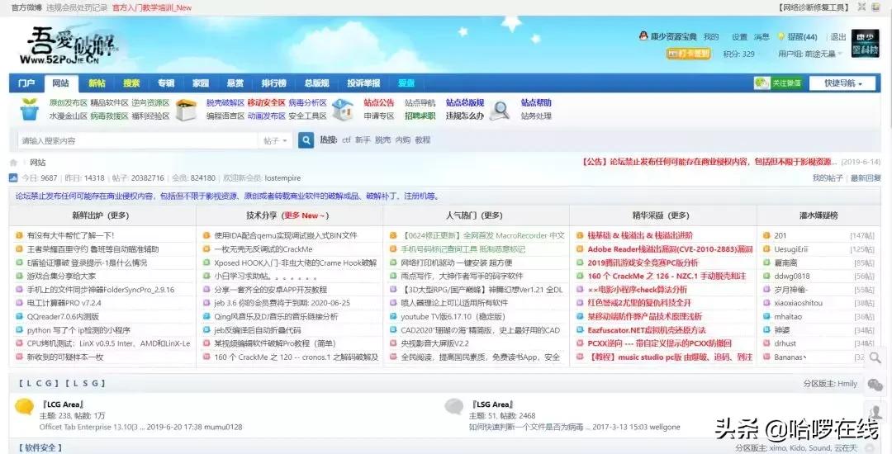Open the 搜索 nav tab
Viewport: 892px width, 454px height.
[x=131, y=83]
